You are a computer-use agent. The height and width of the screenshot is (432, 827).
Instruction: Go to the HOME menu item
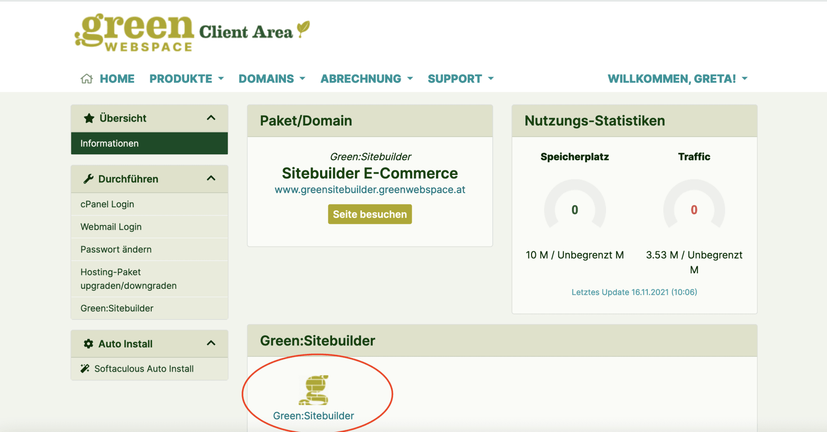(117, 78)
